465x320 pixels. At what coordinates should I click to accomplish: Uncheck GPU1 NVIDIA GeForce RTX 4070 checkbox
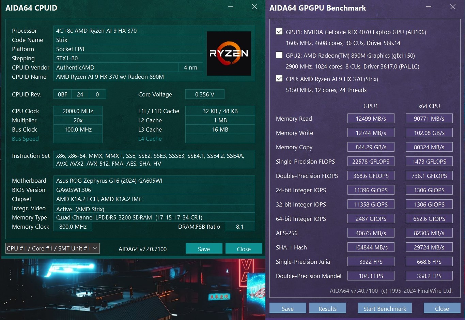point(279,32)
